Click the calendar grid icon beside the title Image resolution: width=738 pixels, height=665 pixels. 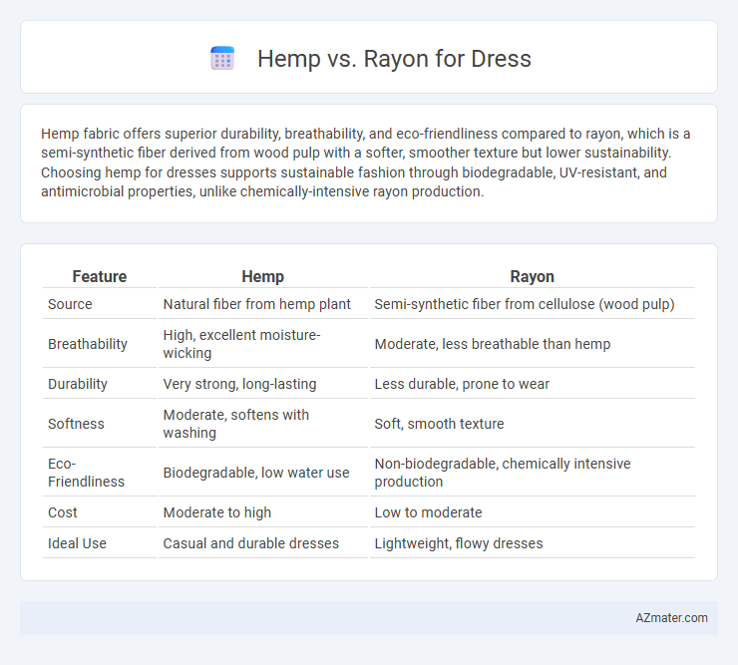tap(222, 59)
